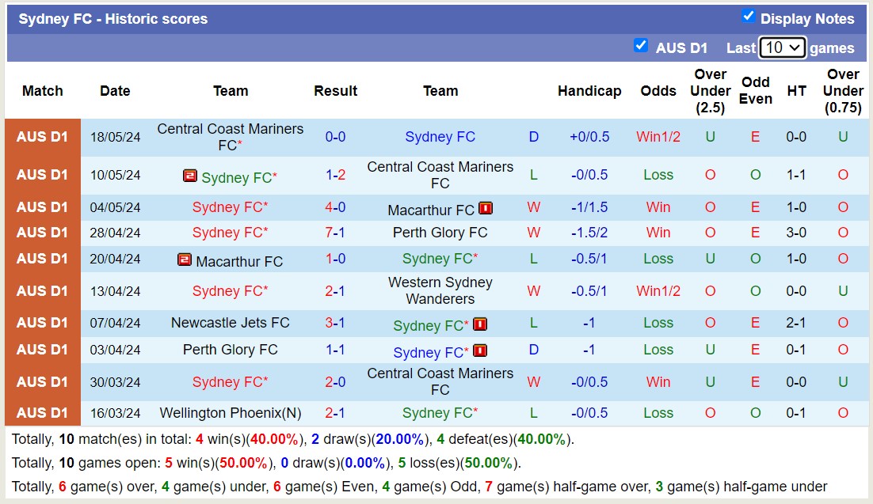Click the red '1' icon next to Sydney FC in the Newcastle Jets row
Image resolution: width=873 pixels, height=504 pixels.
coord(479,324)
